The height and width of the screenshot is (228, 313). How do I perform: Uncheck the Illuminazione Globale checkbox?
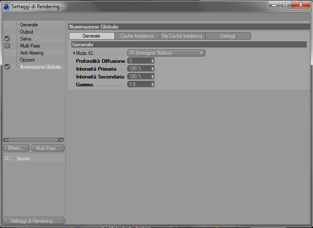pos(7,66)
